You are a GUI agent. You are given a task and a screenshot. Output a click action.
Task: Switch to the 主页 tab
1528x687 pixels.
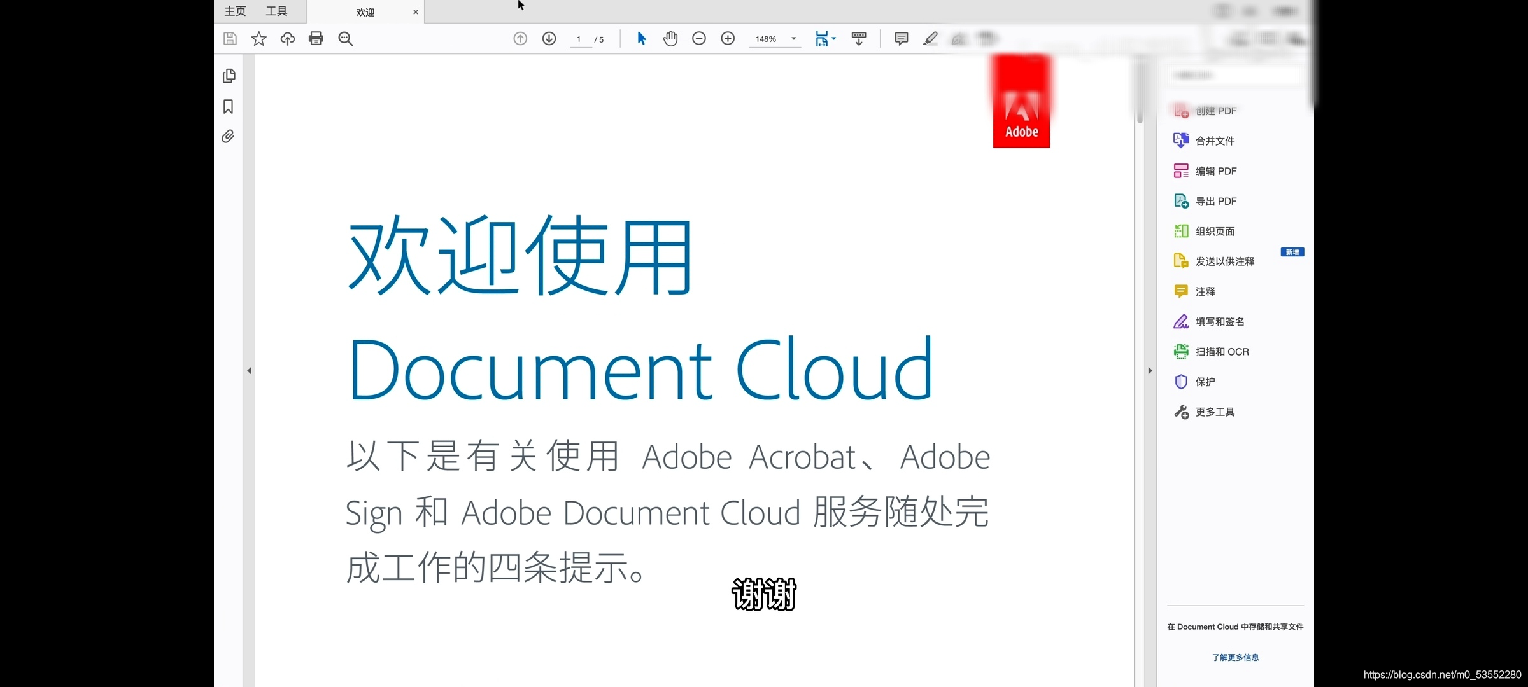(x=235, y=11)
